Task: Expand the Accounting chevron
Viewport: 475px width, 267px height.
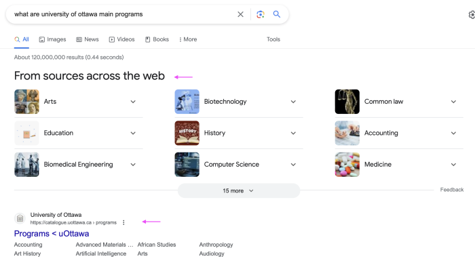Action: point(453,133)
